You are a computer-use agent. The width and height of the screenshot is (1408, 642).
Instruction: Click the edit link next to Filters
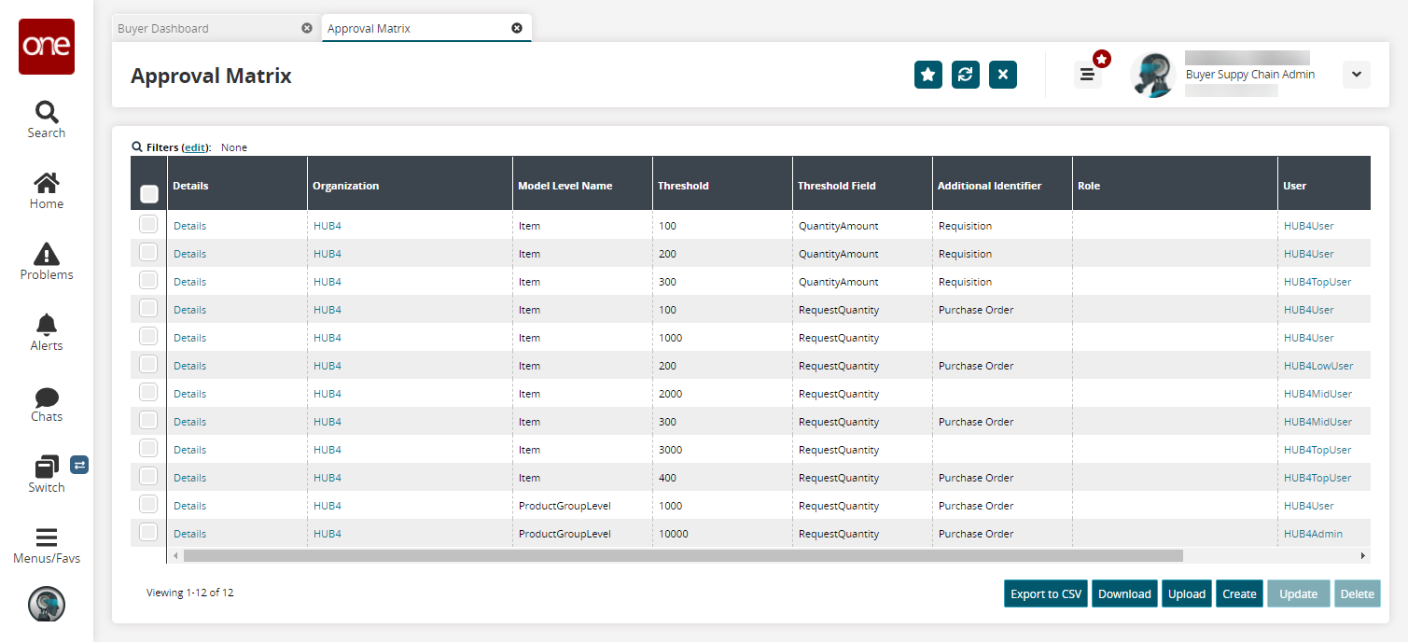[x=195, y=147]
